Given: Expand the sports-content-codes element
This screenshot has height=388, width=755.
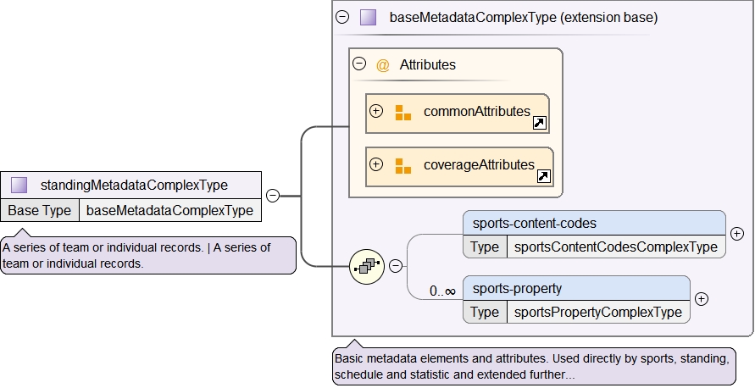Looking at the screenshot, I should click(737, 234).
